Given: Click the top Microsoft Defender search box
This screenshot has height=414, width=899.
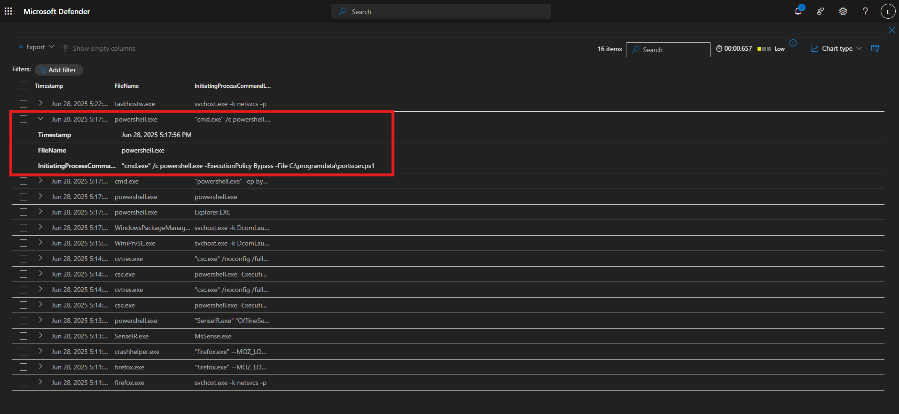Looking at the screenshot, I should coord(441,11).
